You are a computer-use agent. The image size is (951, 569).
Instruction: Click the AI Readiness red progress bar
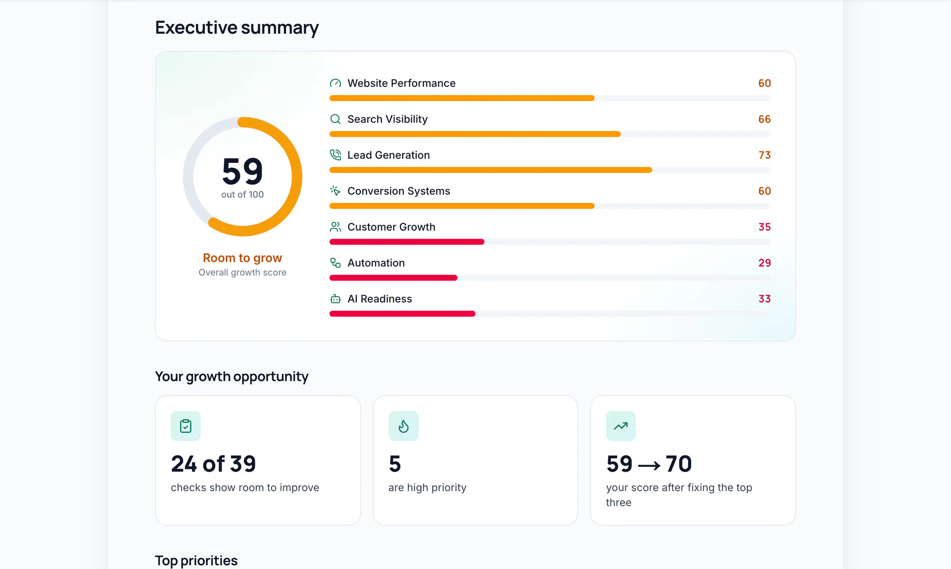point(402,314)
